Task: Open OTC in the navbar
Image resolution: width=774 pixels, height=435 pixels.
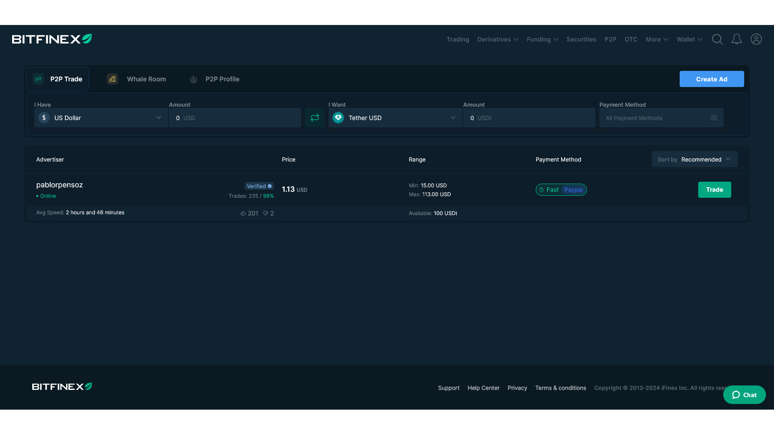Action: [631, 39]
